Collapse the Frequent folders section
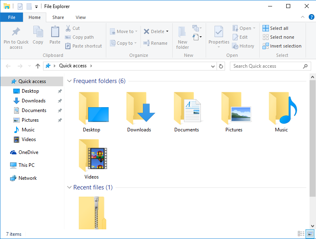This screenshot has height=239, width=316. point(69,81)
